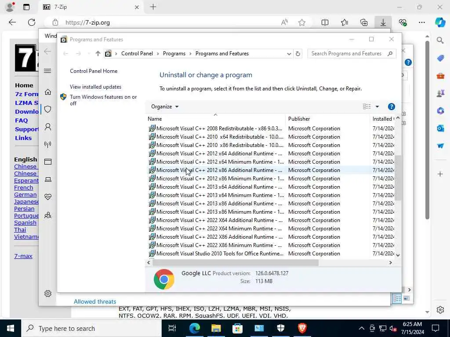
Task: Open Edge sidebar search icon
Action: (440, 40)
